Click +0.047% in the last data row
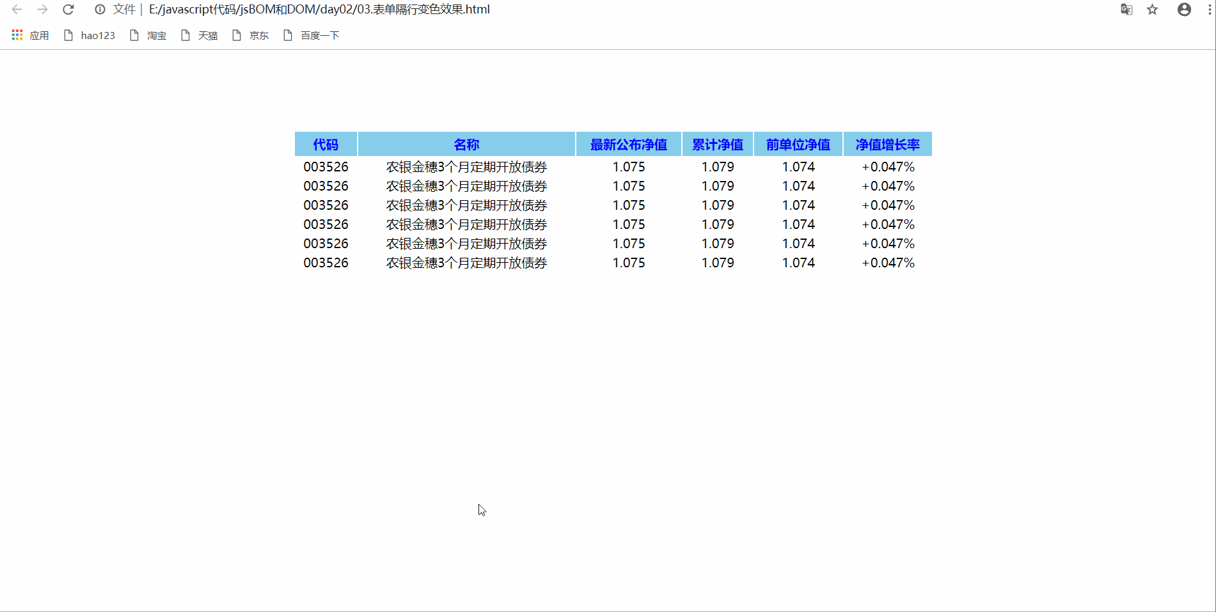 888,263
